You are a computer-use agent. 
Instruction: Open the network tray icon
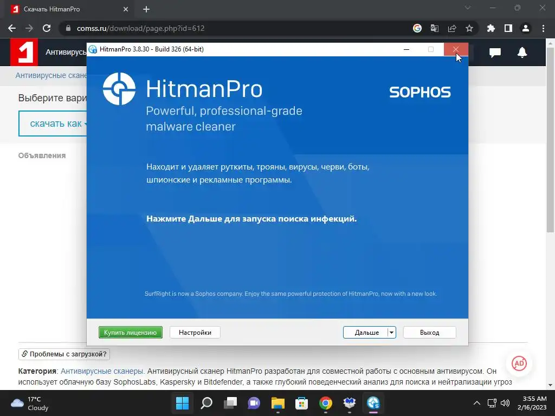pyautogui.click(x=492, y=403)
